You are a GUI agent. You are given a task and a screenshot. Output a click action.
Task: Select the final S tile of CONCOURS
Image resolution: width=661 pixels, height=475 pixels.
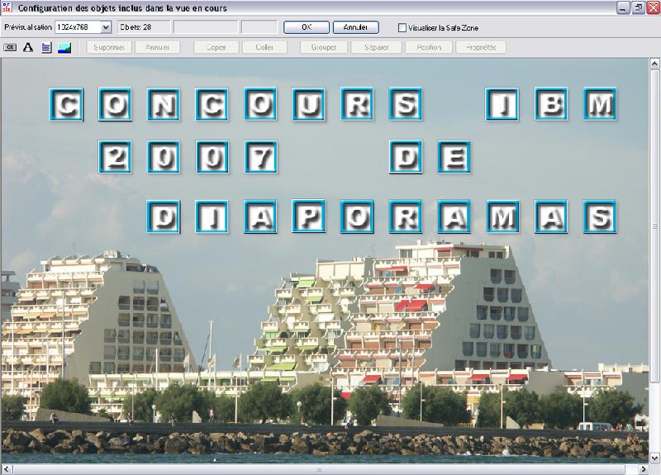click(x=405, y=104)
